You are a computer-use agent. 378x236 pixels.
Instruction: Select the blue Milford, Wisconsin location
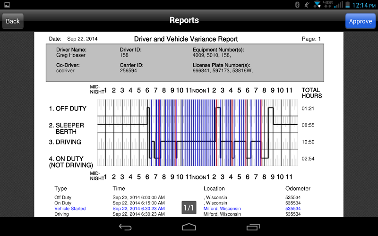pos(222,209)
